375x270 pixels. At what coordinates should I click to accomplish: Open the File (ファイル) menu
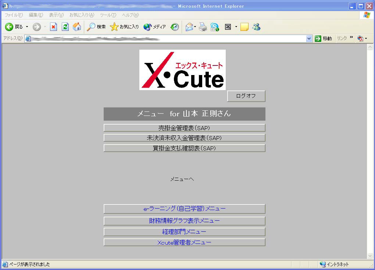(14, 15)
